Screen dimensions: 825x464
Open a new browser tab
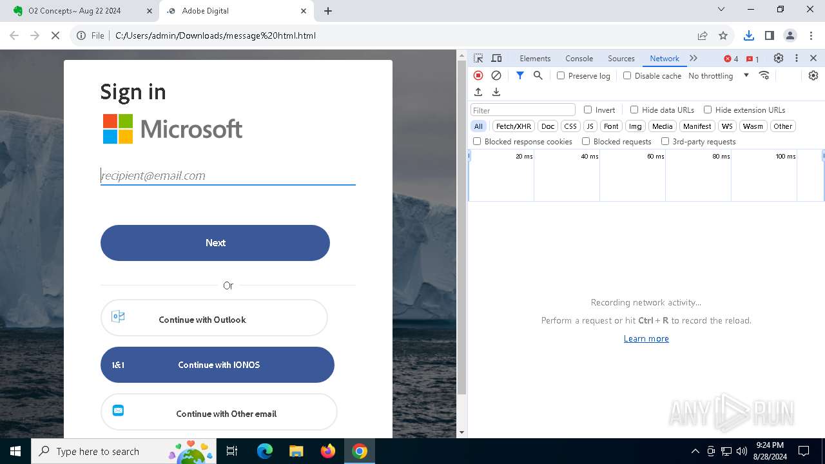(328, 11)
